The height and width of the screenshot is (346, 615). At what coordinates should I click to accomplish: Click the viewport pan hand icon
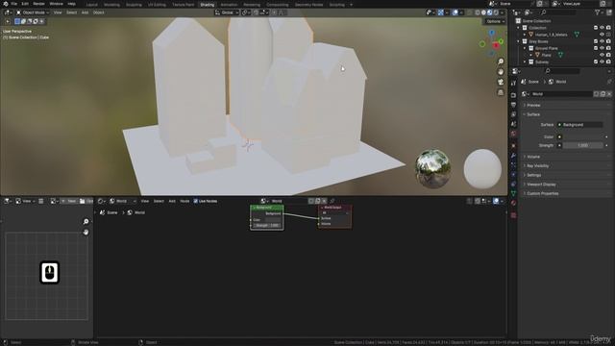(501, 72)
